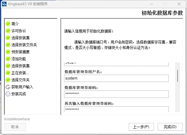This screenshot has height=135, width=187.
Task: Click the 选择安装文件夹 step label
Action: point(24,45)
